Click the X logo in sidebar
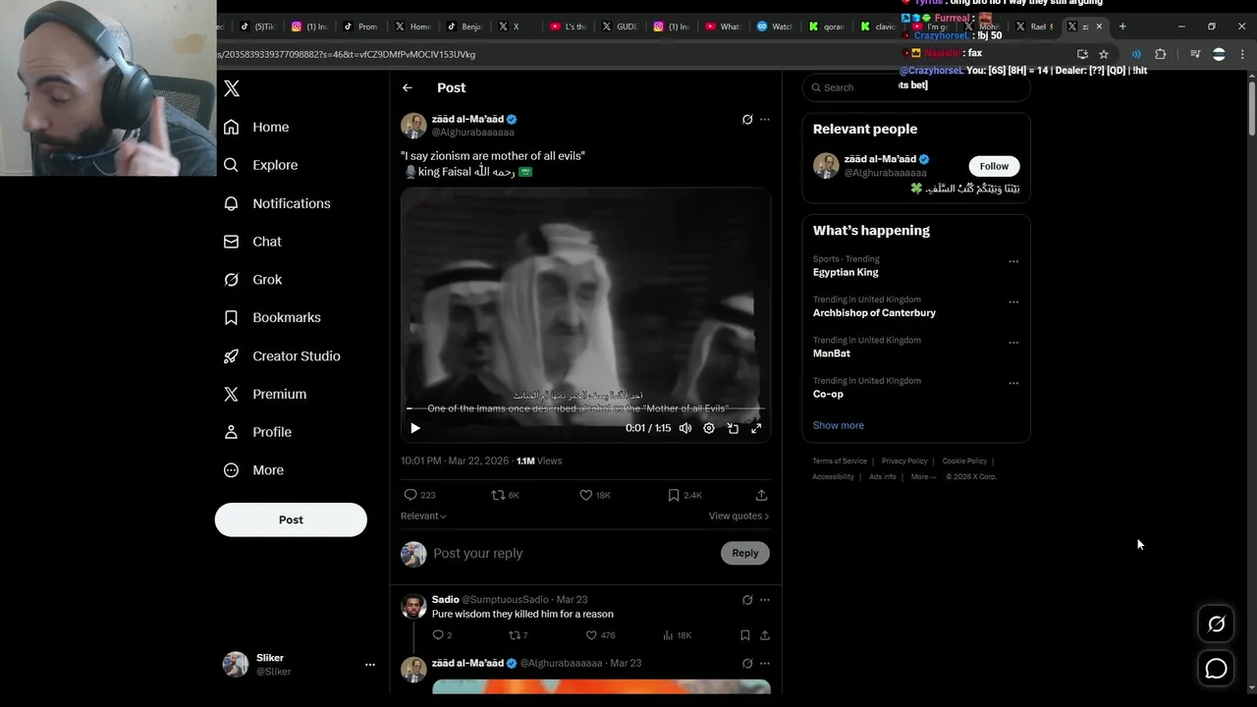 (232, 88)
